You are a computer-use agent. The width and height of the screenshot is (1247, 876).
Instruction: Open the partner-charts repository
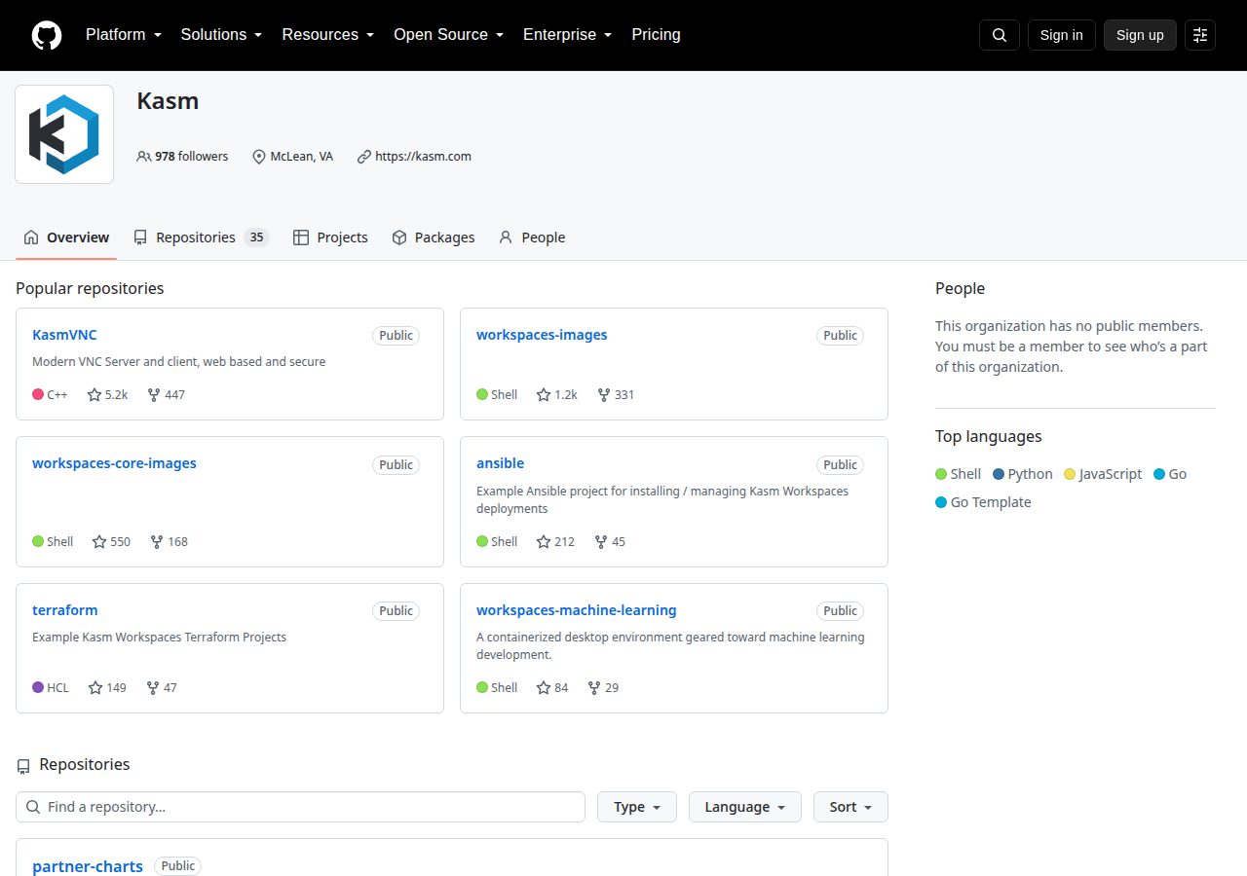(88, 866)
